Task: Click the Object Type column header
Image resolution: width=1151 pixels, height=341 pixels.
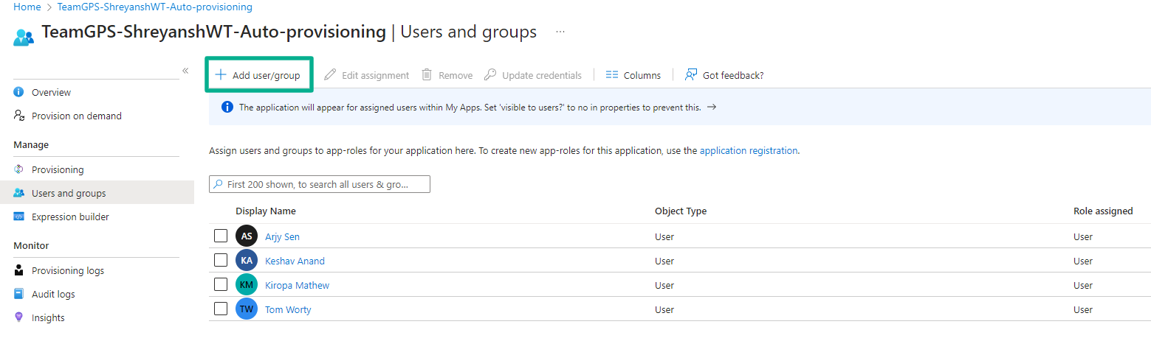Action: tap(681, 211)
